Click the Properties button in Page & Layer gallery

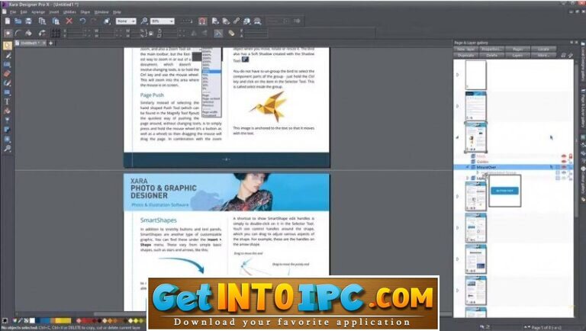click(x=491, y=49)
